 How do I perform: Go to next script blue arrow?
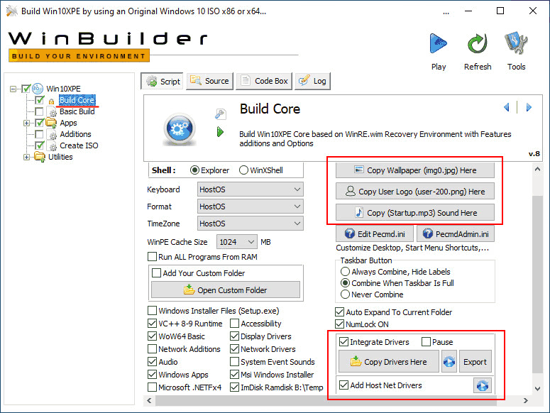529,107
